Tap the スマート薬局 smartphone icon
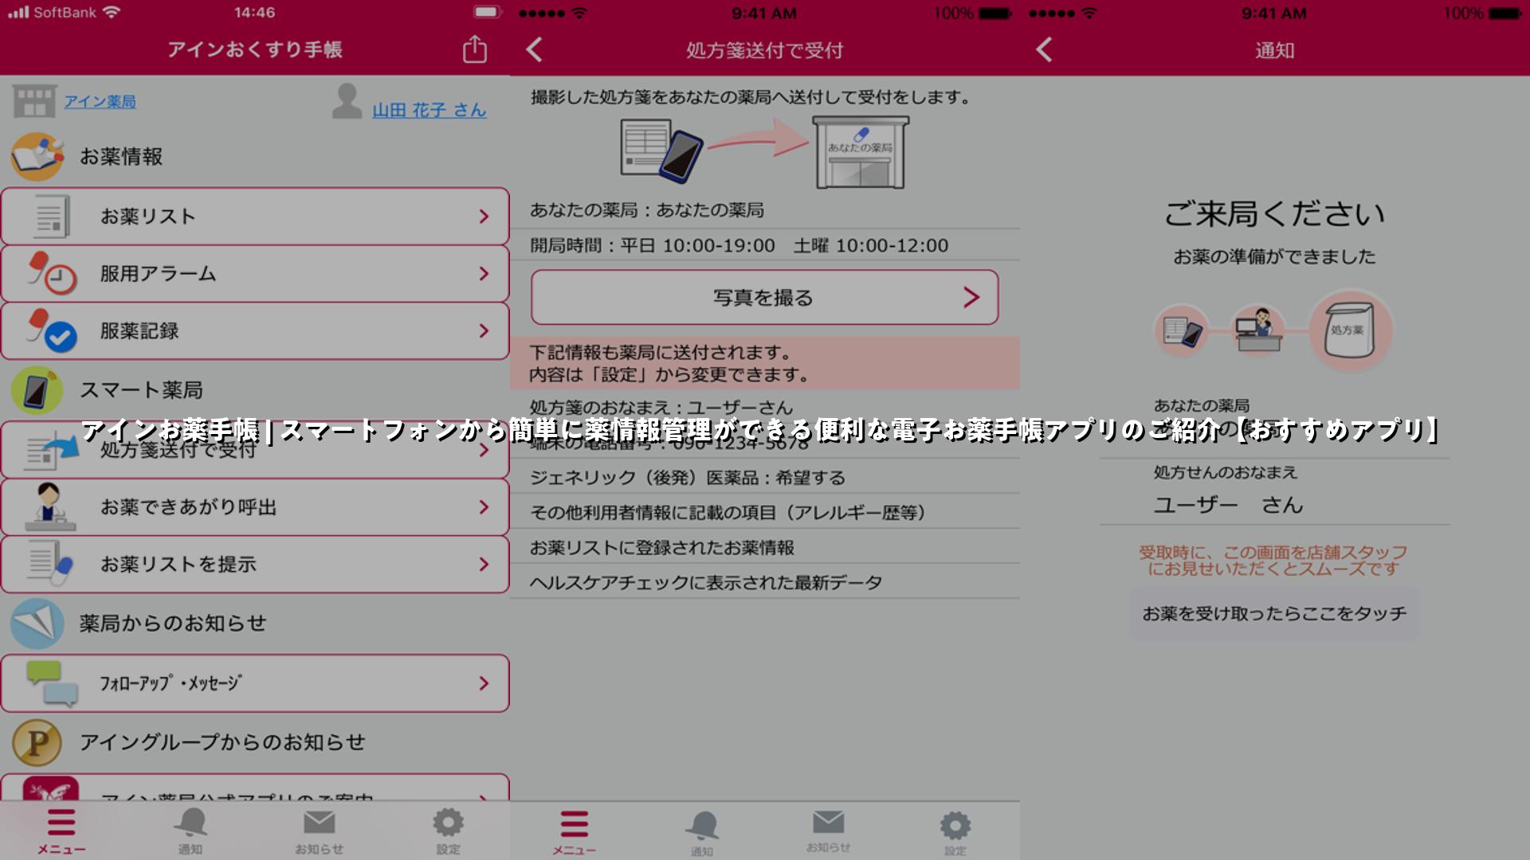 (x=37, y=390)
